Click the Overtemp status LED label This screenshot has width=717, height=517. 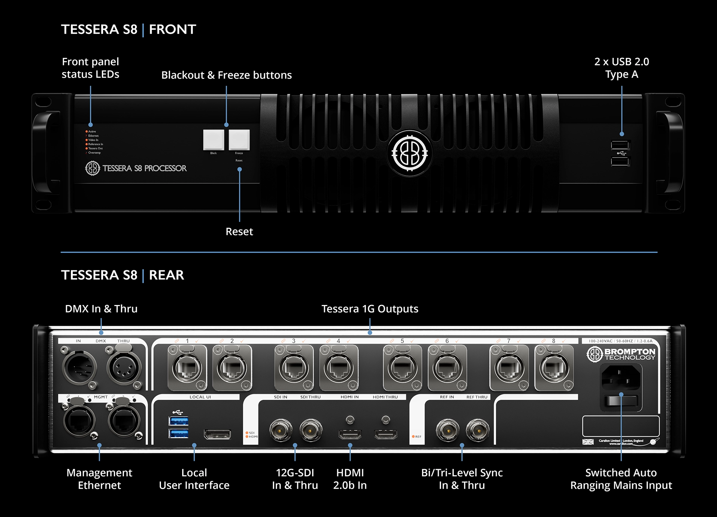click(x=94, y=153)
